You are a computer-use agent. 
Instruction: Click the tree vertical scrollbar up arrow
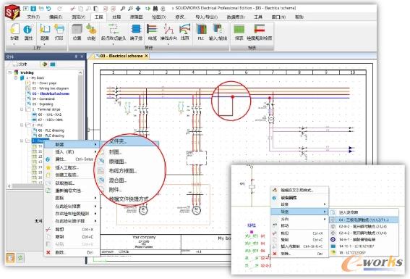(80, 72)
